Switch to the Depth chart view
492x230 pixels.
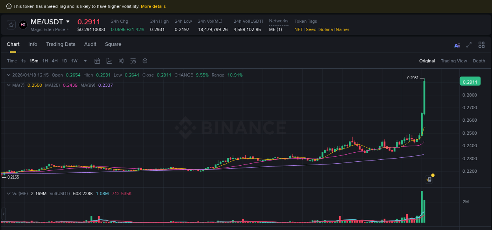pyautogui.click(x=479, y=61)
